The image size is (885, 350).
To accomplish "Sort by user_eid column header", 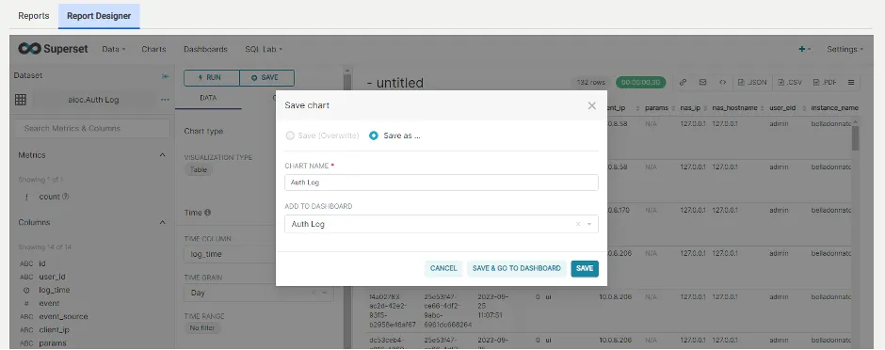I will click(782, 107).
